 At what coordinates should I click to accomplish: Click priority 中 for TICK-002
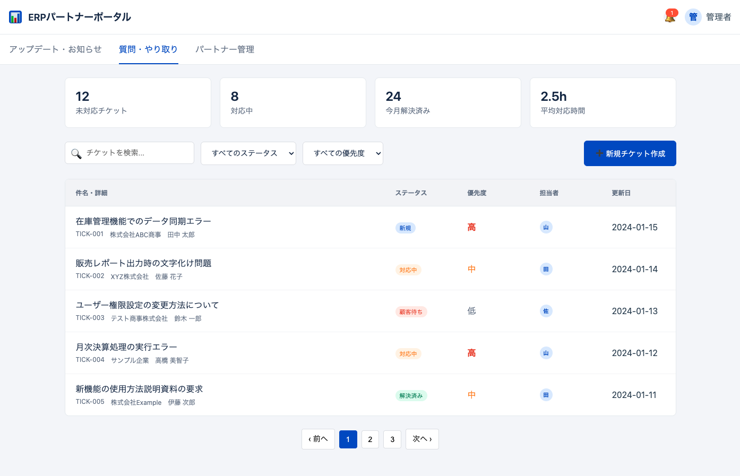tap(471, 269)
